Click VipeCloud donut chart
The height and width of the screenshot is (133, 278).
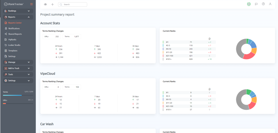point(246,100)
